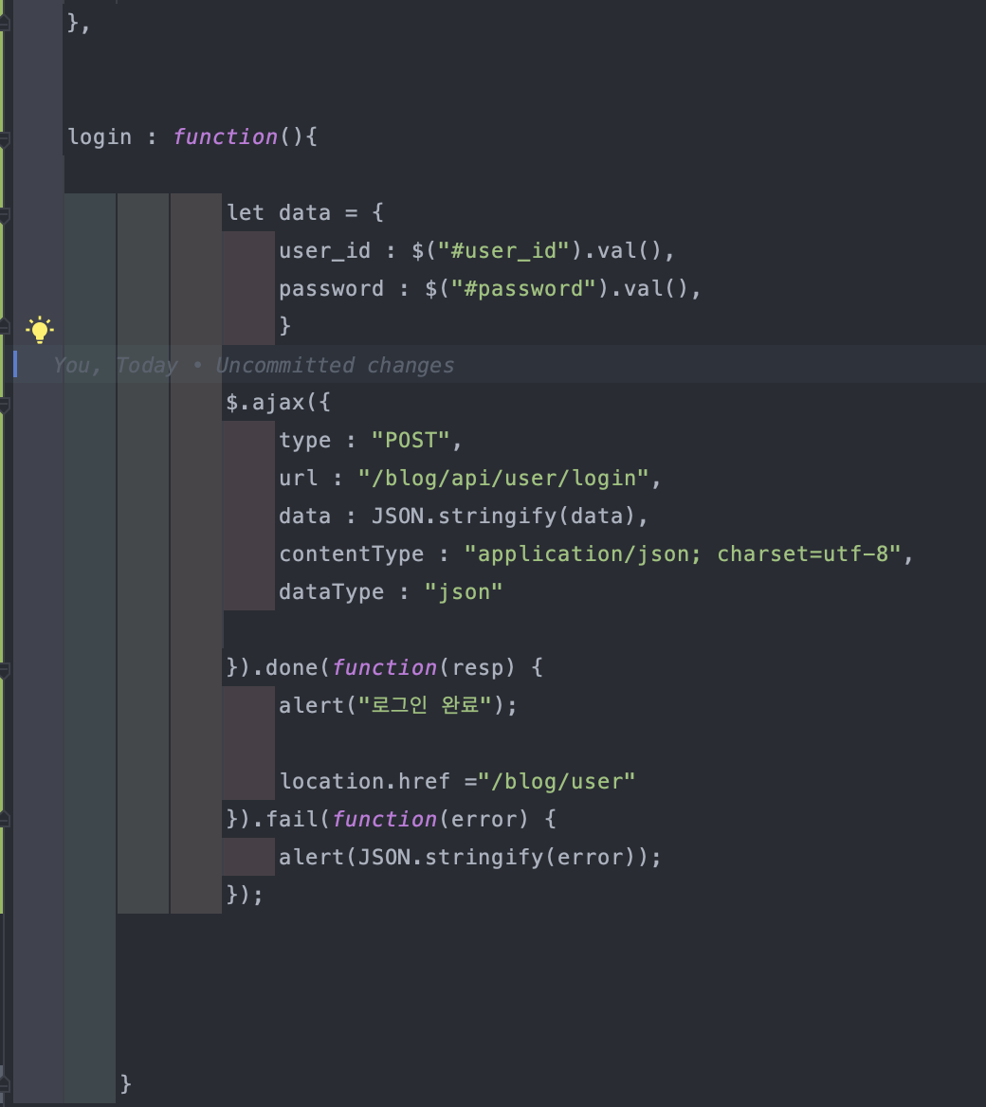986x1107 pixels.
Task: Collapse the .fail callback fold marker
Action: click(4, 820)
